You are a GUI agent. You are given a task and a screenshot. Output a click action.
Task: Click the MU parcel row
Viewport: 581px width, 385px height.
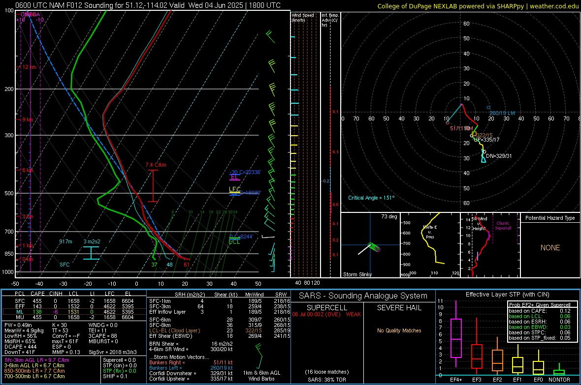tap(74, 317)
